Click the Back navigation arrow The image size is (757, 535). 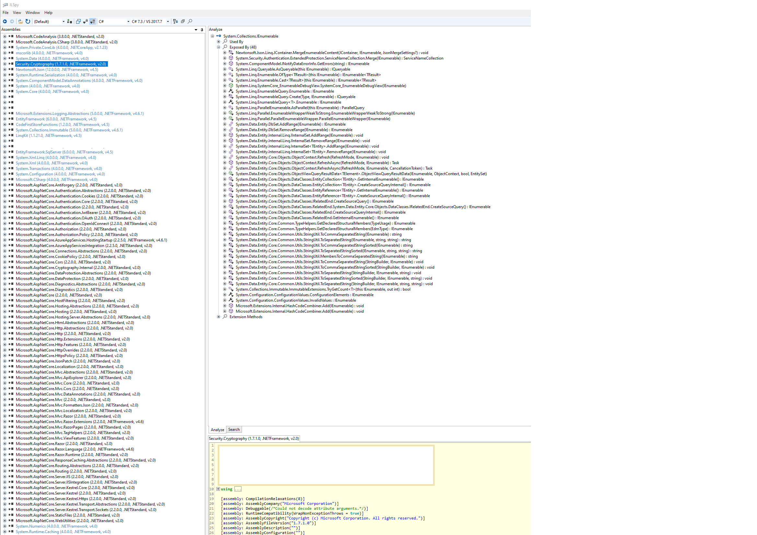click(x=5, y=21)
